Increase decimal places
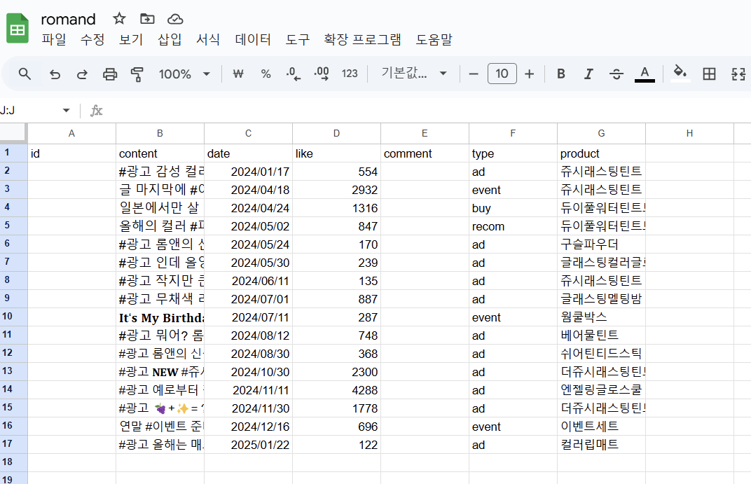Image resolution: width=751 pixels, height=484 pixels. [322, 74]
